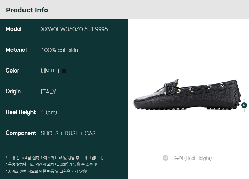Click the ITALY origin value

point(49,92)
